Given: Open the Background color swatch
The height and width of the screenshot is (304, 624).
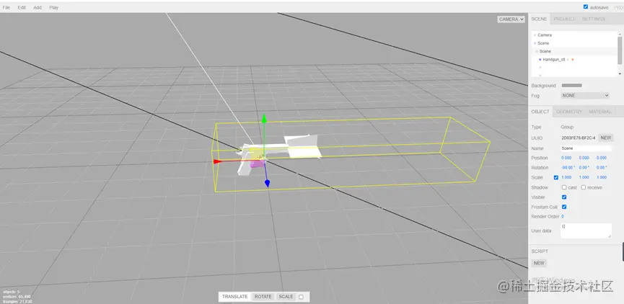Looking at the screenshot, I should coord(571,86).
